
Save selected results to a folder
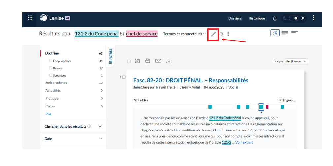click(137, 61)
